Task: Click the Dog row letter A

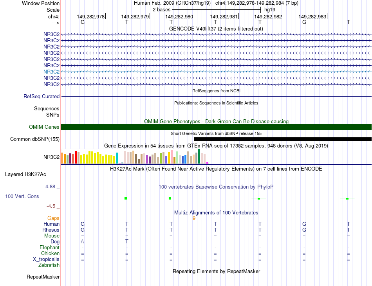Action: coord(82,242)
